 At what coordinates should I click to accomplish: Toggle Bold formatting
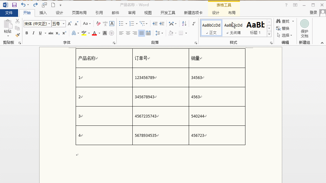click(27, 33)
